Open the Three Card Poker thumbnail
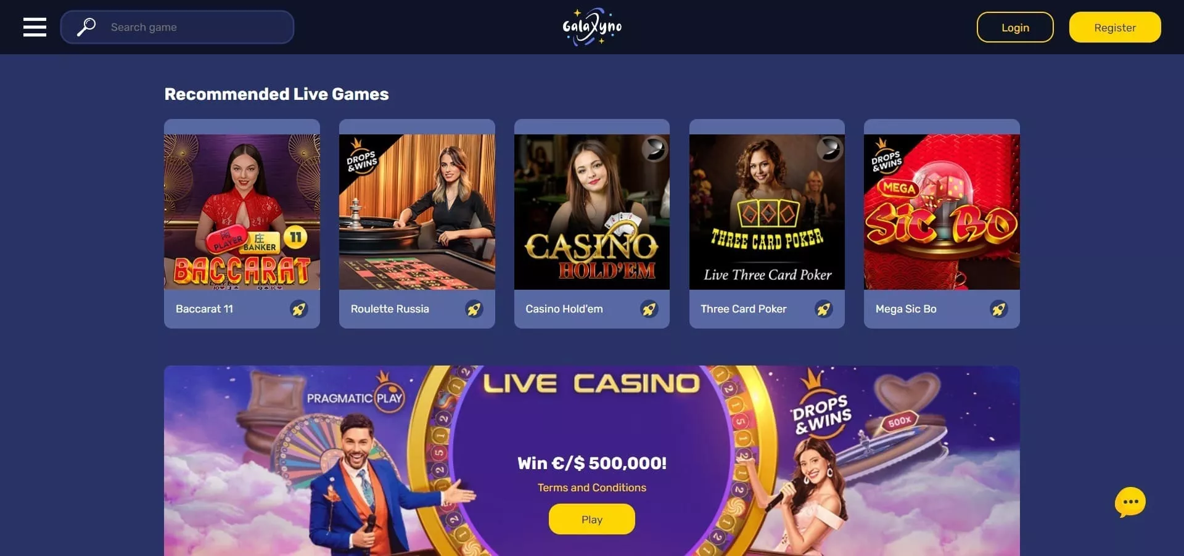 pos(767,212)
